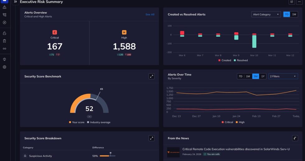The height and width of the screenshot is (161, 305).
Task: Open the three-dot more options menu
Action: [299, 2]
